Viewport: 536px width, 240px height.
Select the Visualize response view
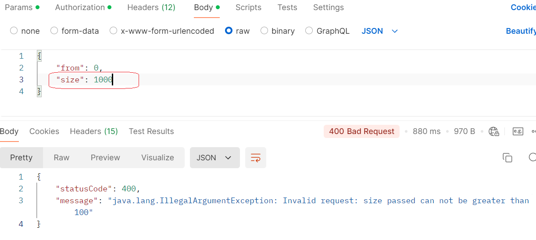(157, 158)
